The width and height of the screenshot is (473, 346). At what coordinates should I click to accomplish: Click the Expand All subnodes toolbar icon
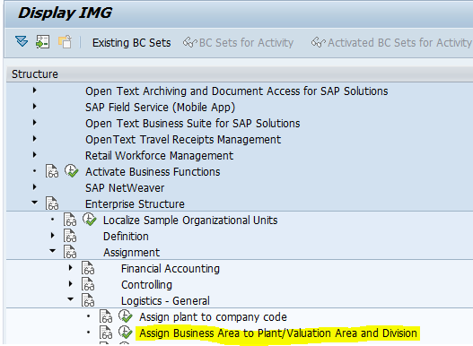(x=22, y=41)
